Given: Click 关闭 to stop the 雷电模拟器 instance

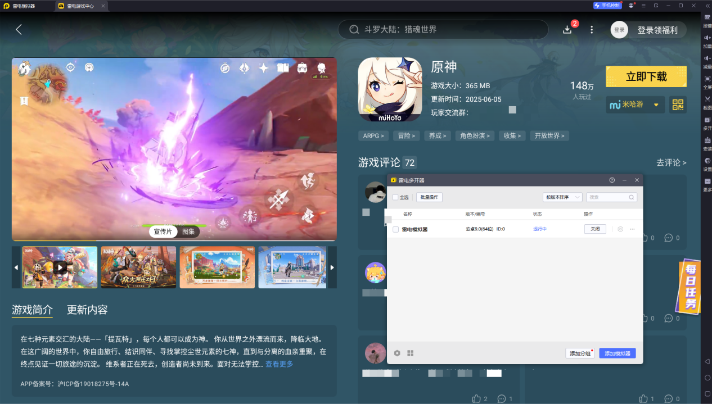Looking at the screenshot, I should [x=595, y=229].
